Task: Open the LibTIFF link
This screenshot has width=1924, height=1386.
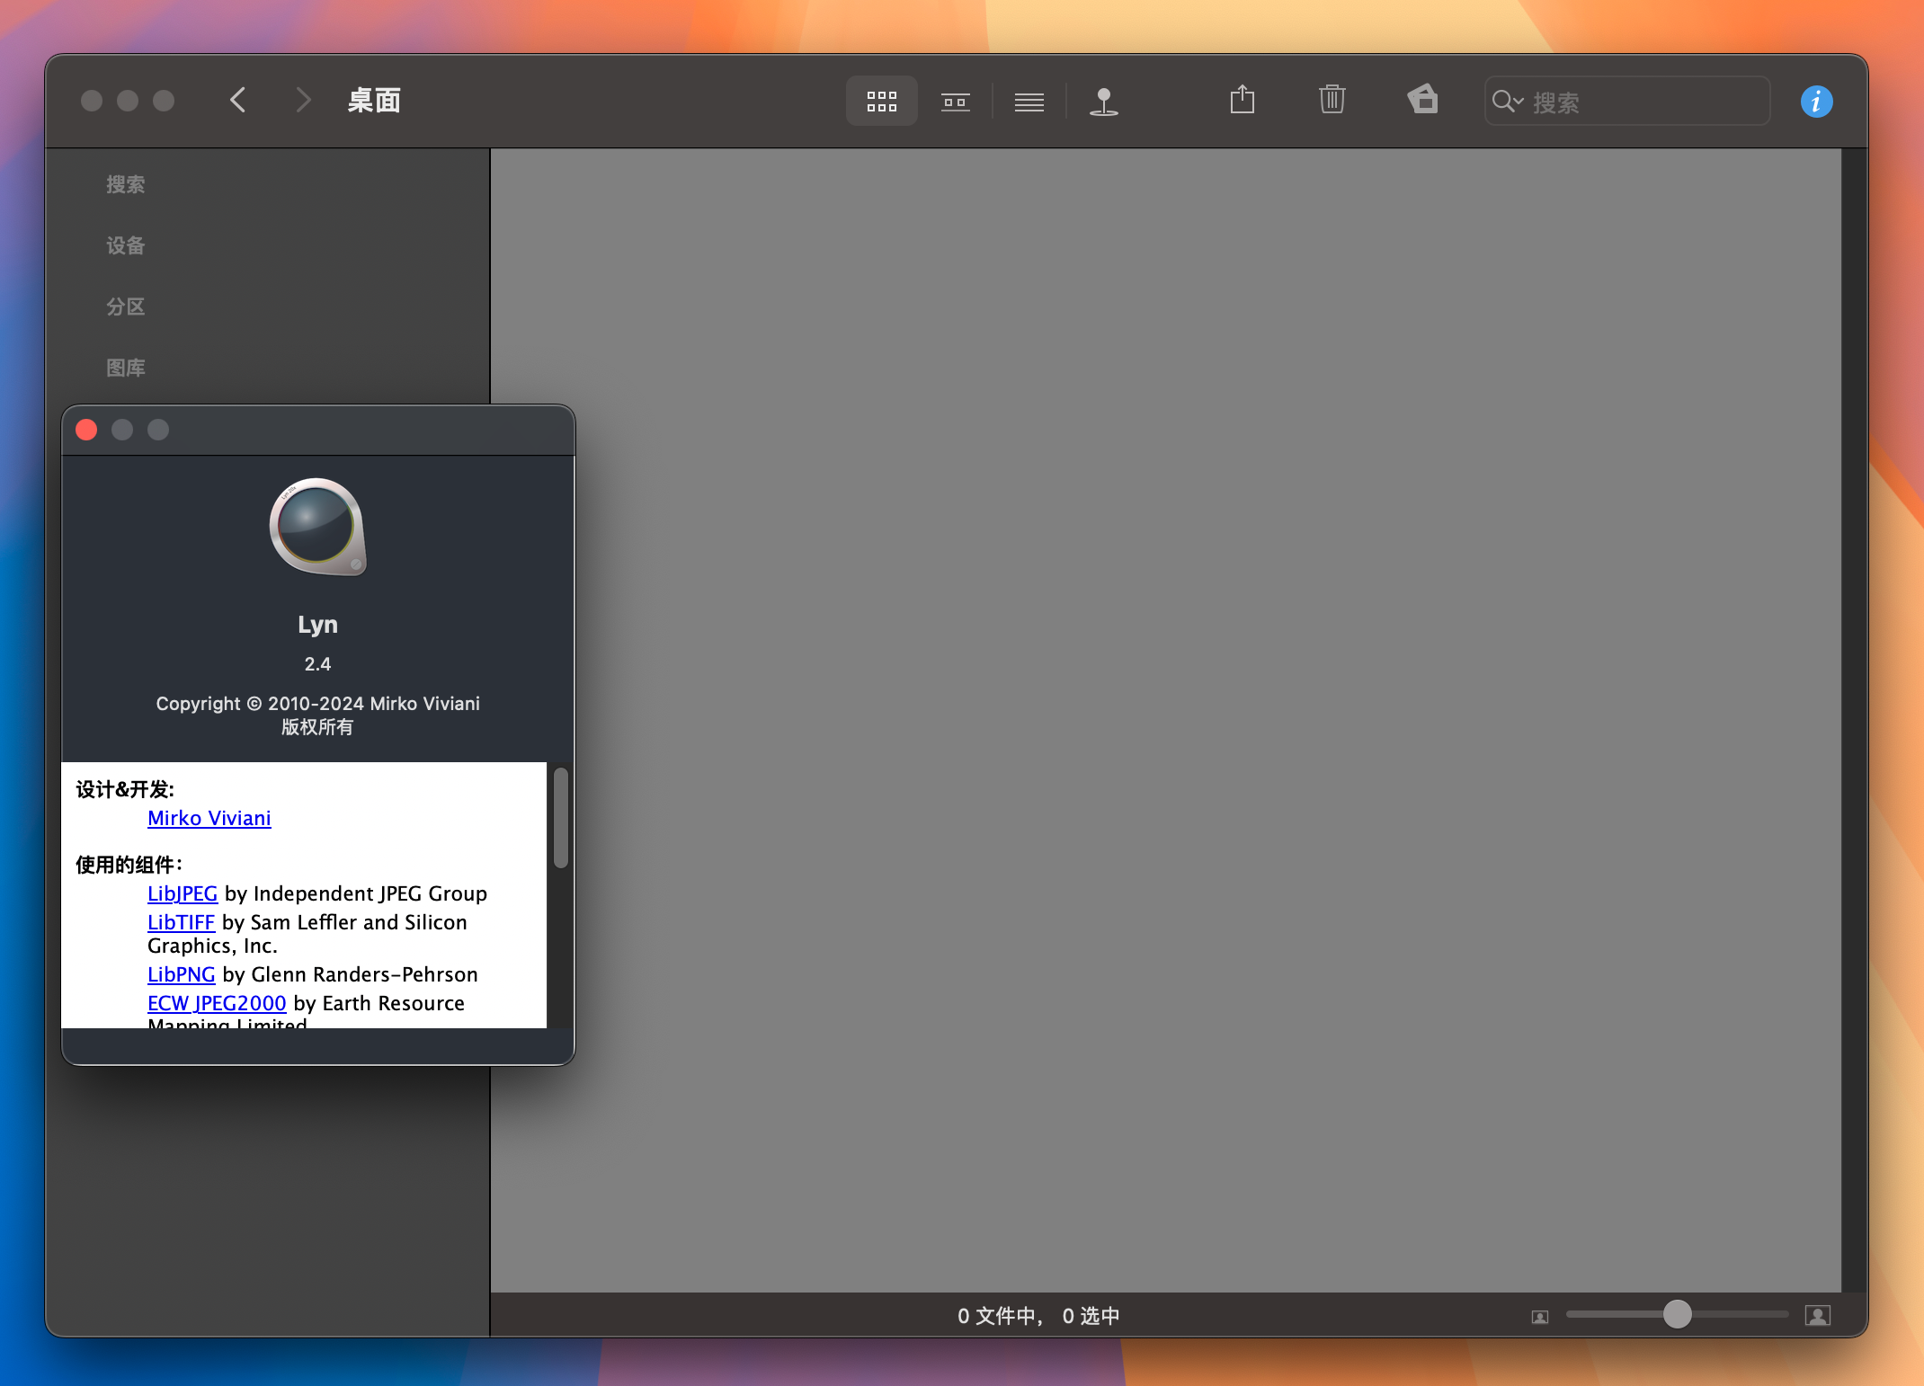Action: pos(181,922)
